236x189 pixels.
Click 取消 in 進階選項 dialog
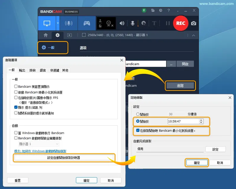coord(111,180)
